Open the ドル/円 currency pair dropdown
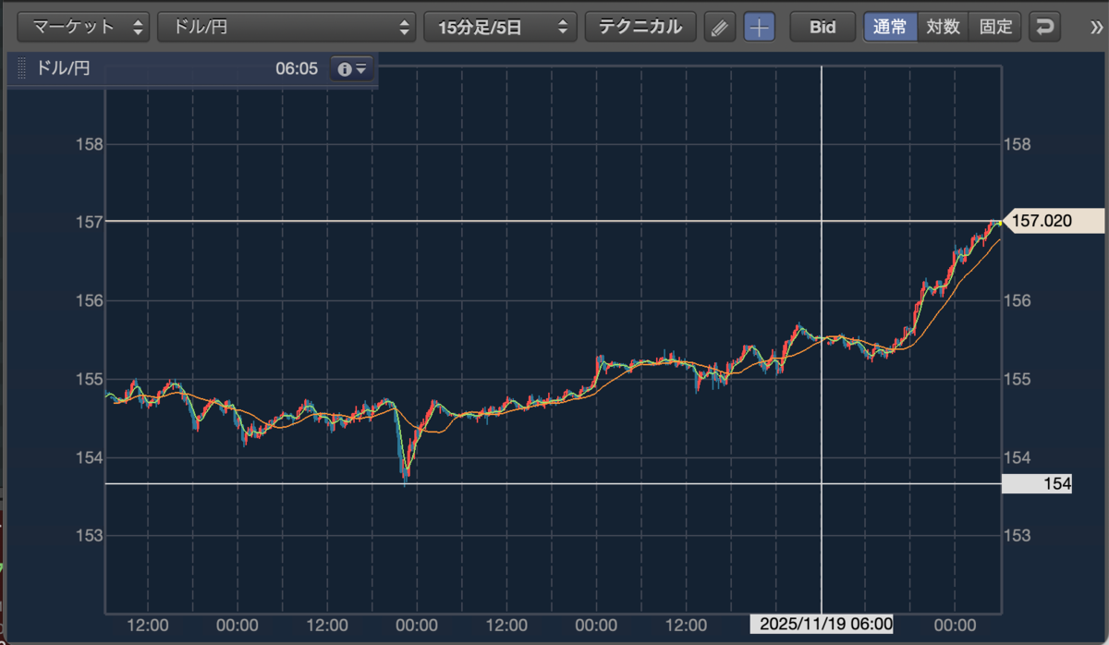1109x645 pixels. (287, 27)
